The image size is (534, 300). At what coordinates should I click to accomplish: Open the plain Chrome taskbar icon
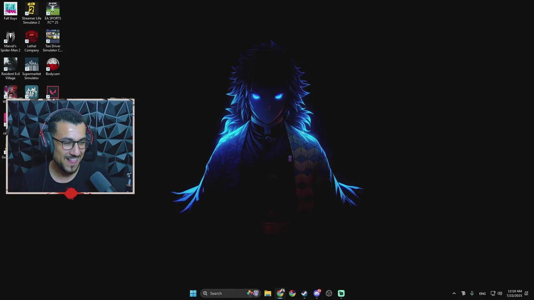292,293
